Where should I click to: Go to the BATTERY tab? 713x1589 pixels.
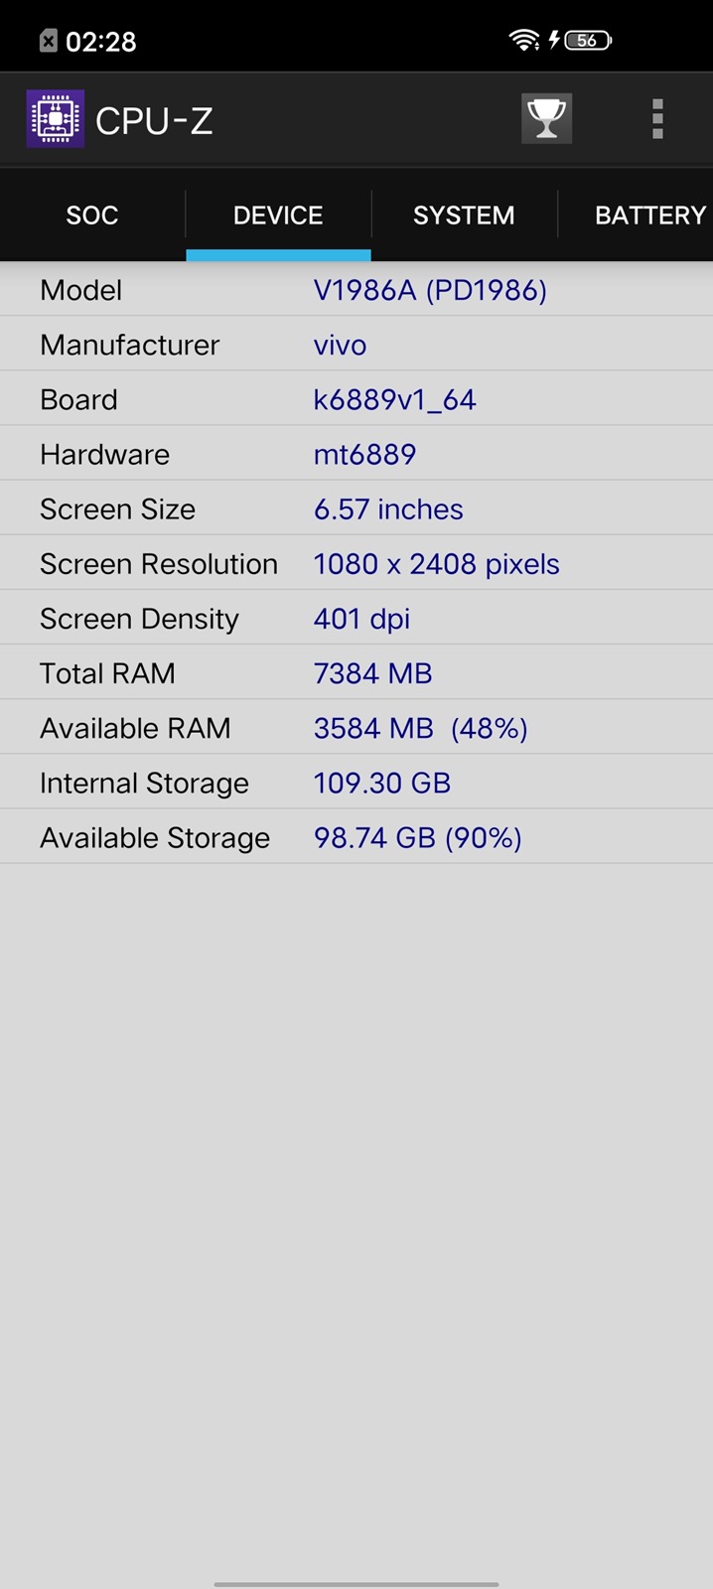[x=649, y=216]
